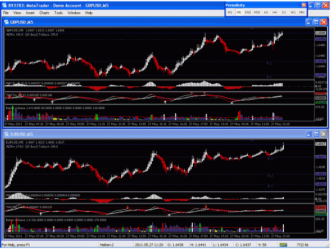Minimize the GBPUSD,M5 chart window
The image size is (331, 249).
309,22
